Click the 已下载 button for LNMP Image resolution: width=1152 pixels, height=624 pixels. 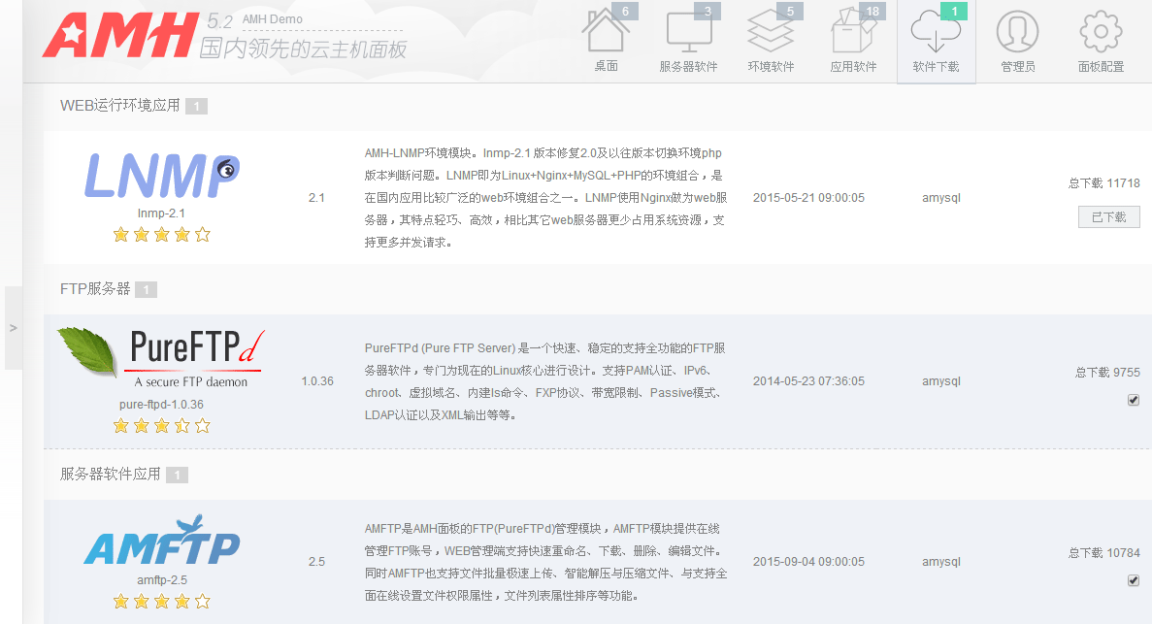pyautogui.click(x=1108, y=217)
